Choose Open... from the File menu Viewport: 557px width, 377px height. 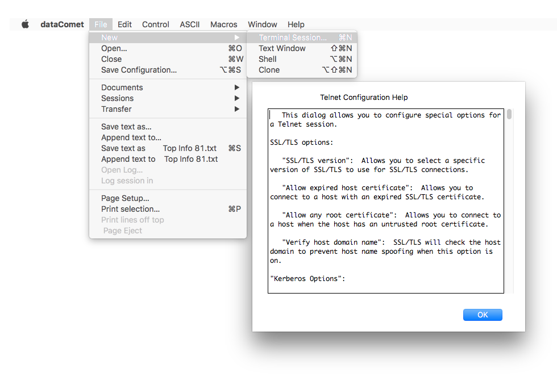point(168,48)
